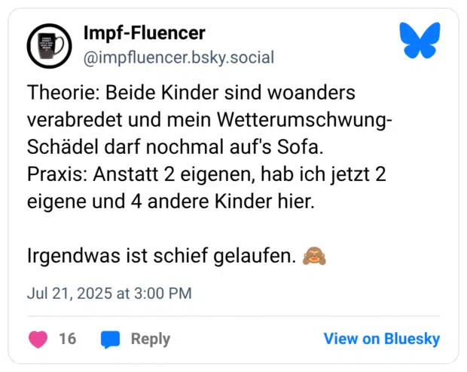Click the like count of 16
Image resolution: width=467 pixels, height=372 pixels.
[68, 339]
